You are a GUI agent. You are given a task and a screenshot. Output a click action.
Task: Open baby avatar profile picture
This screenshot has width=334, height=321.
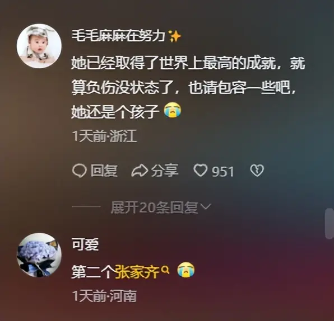coord(39,46)
